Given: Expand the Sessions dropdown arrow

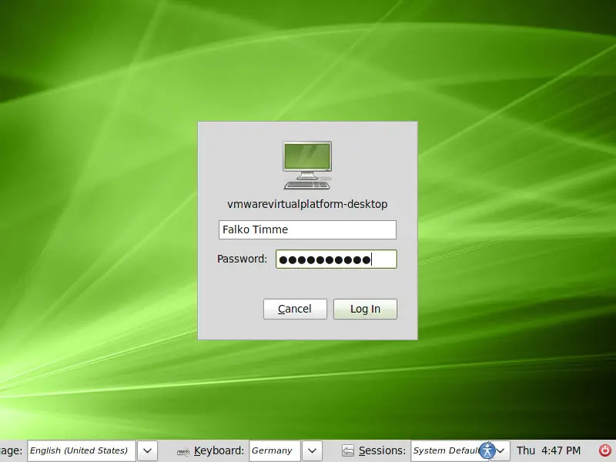Looking at the screenshot, I should coord(502,450).
